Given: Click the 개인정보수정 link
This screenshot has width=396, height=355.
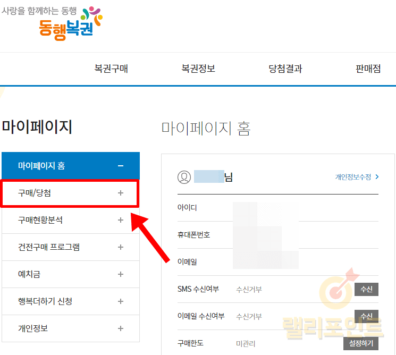Looking at the screenshot, I should pos(357,177).
